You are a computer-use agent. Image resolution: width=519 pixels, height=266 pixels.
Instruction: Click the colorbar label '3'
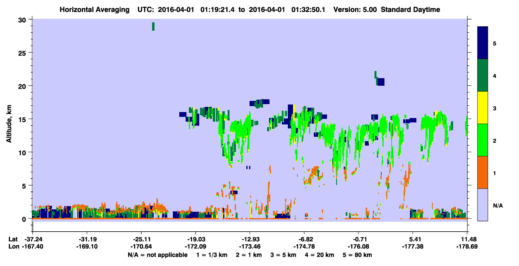(x=495, y=108)
